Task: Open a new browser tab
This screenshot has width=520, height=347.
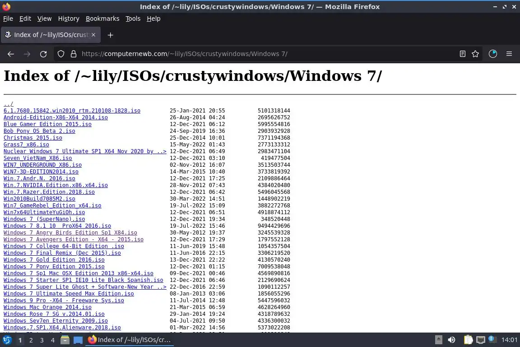Action: [x=111, y=35]
